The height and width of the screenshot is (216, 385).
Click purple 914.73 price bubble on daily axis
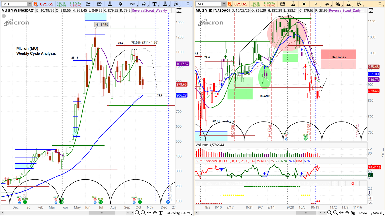click(x=374, y=80)
